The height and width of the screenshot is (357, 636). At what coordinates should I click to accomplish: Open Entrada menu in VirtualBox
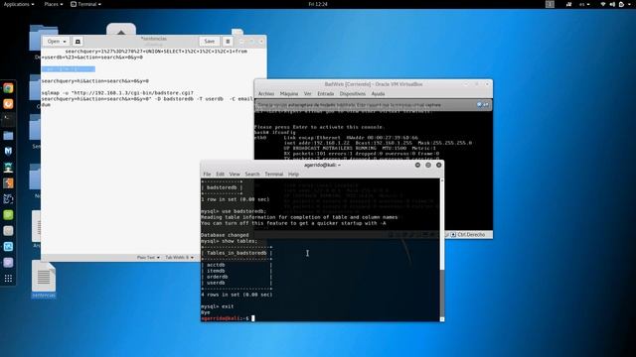(x=325, y=93)
